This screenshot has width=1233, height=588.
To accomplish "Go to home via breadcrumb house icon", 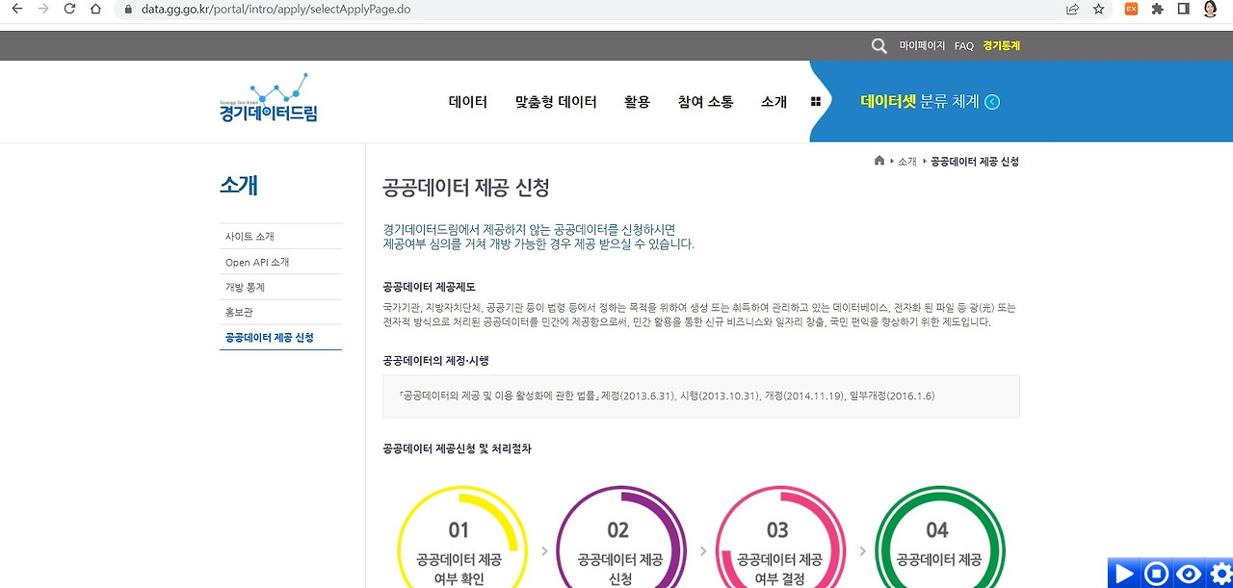I will pyautogui.click(x=879, y=161).
